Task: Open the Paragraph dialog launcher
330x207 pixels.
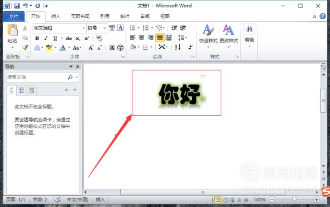Action: pos(193,57)
